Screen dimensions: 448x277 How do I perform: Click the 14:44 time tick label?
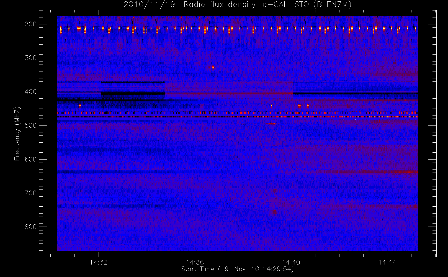pos(387,262)
